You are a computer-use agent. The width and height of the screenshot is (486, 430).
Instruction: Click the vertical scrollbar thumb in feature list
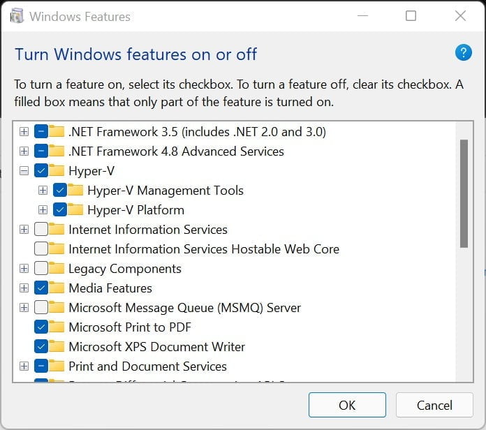[464, 192]
